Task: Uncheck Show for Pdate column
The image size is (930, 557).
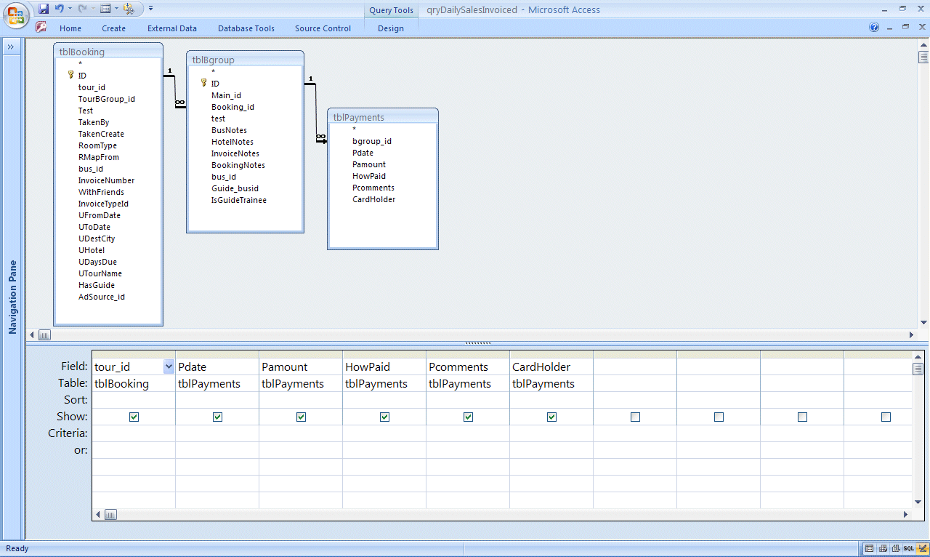Action: 217,417
